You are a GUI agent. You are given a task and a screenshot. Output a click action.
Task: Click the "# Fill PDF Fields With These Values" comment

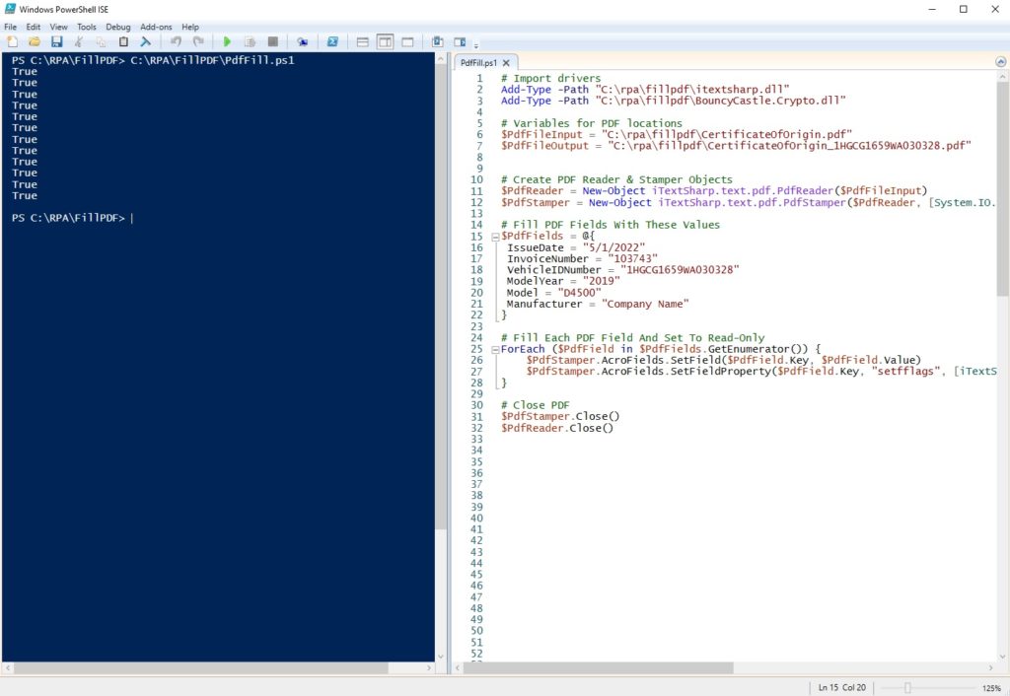(611, 225)
